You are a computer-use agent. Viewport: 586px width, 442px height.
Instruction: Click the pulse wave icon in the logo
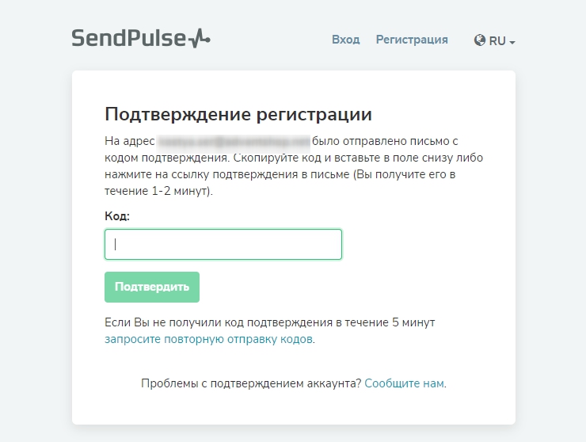200,38
